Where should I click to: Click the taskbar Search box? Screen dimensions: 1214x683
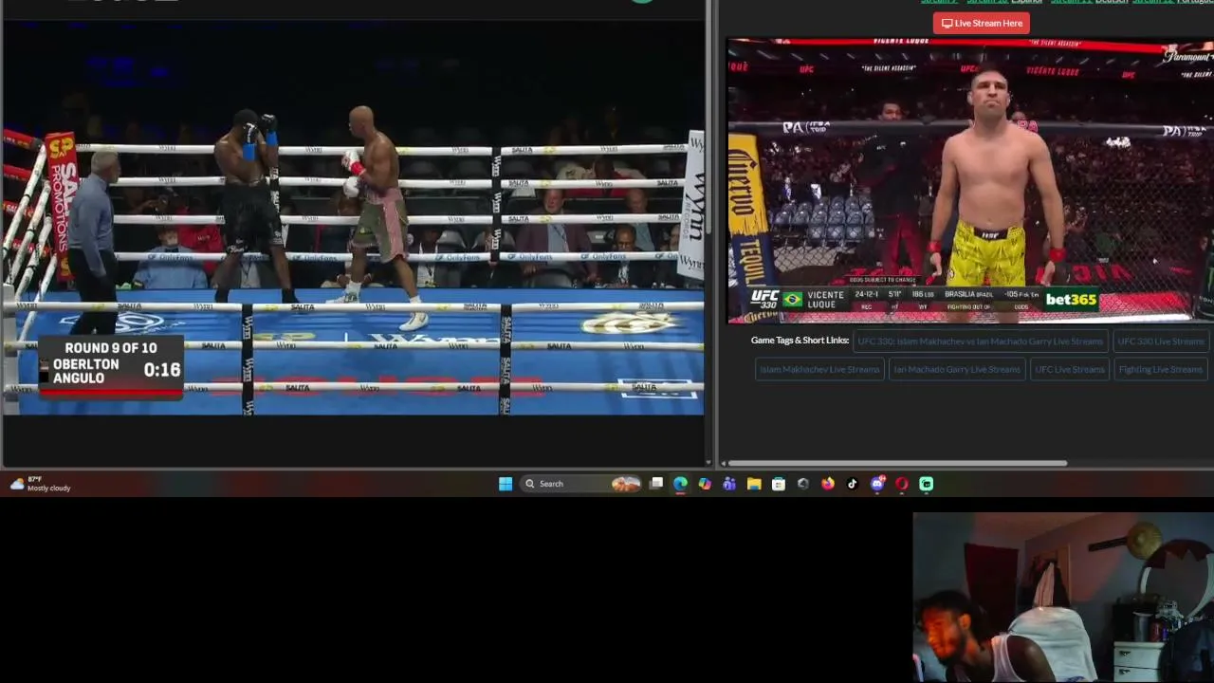pyautogui.click(x=582, y=484)
